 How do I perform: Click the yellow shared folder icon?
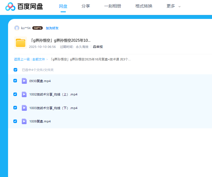(21, 43)
